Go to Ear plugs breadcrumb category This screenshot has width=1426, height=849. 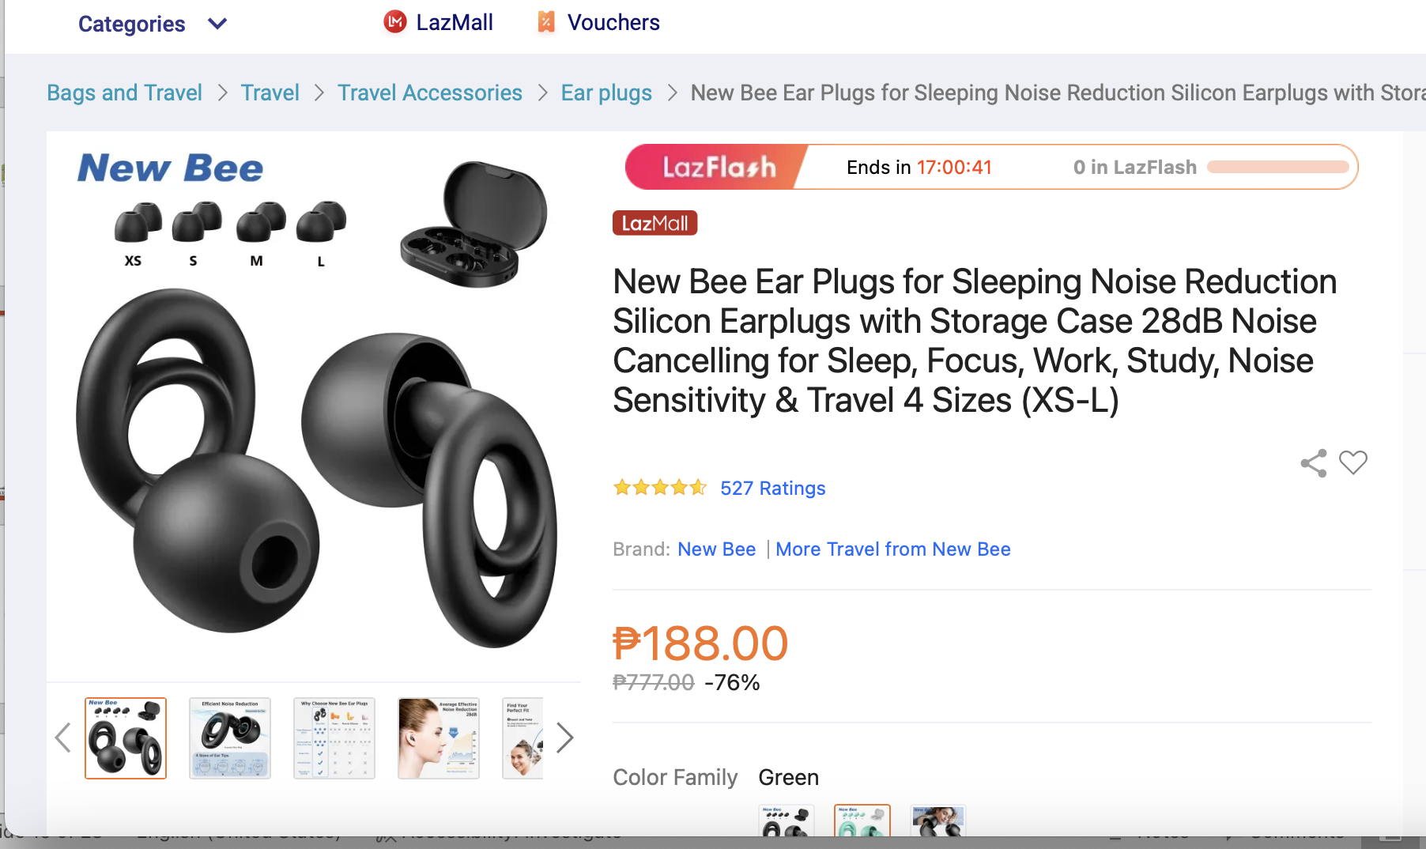pos(606,92)
